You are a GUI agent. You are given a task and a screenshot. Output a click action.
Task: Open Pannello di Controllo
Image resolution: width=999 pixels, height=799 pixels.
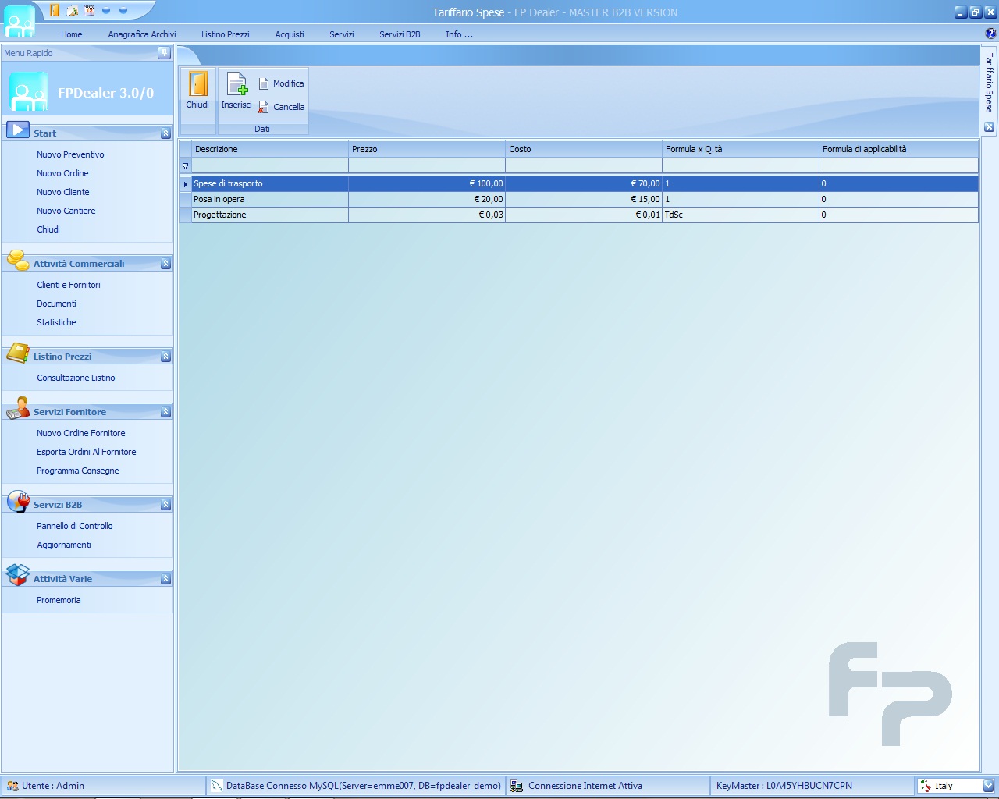pos(75,526)
